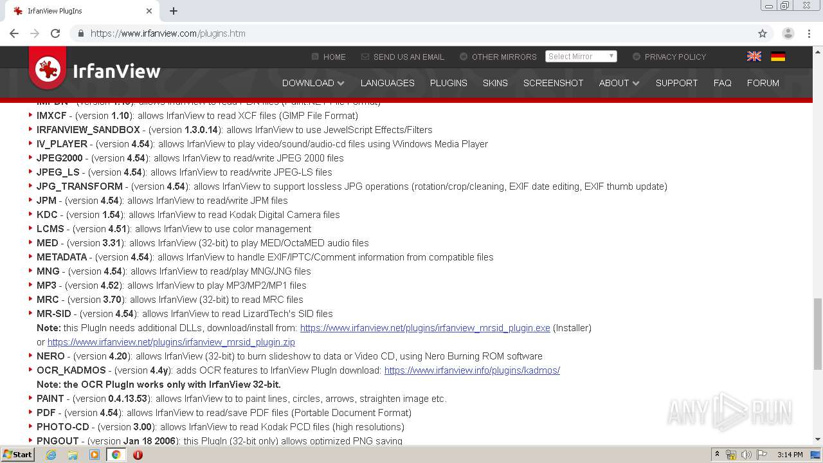823x463 pixels.
Task: Click the taskbar clock showing 3:14 PM
Action: click(x=790, y=455)
